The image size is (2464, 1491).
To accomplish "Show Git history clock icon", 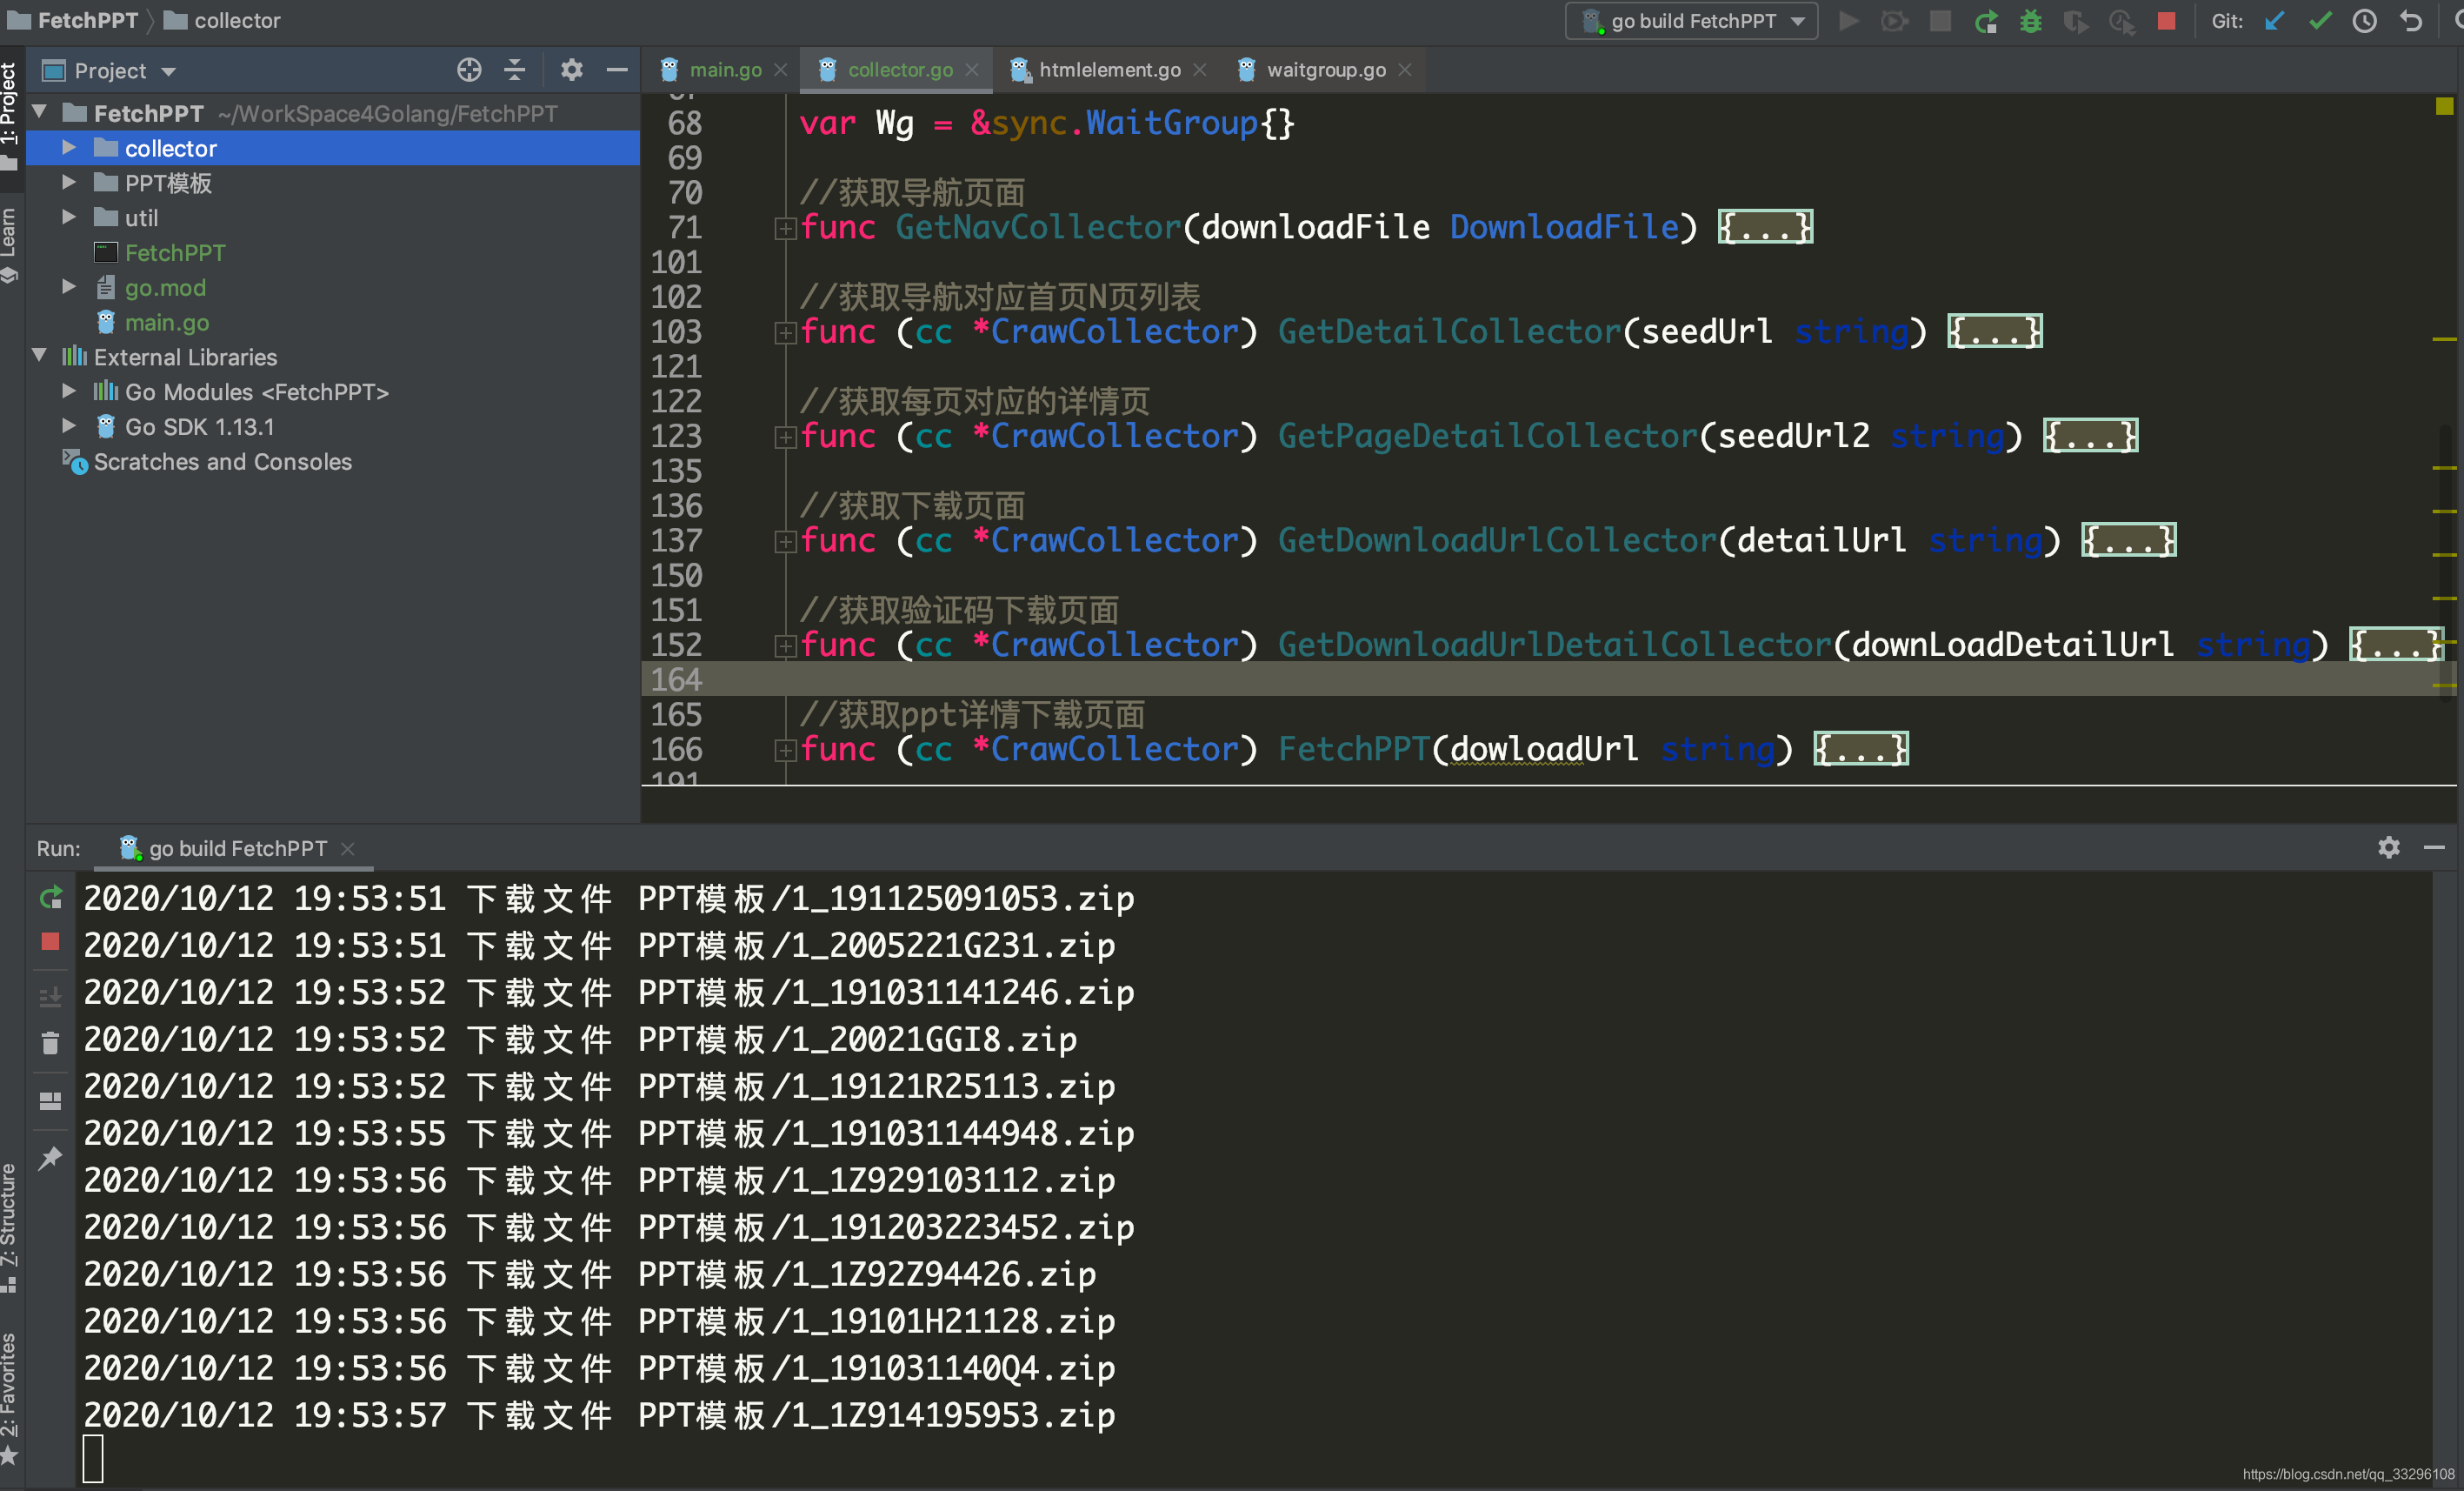I will click(x=2364, y=21).
